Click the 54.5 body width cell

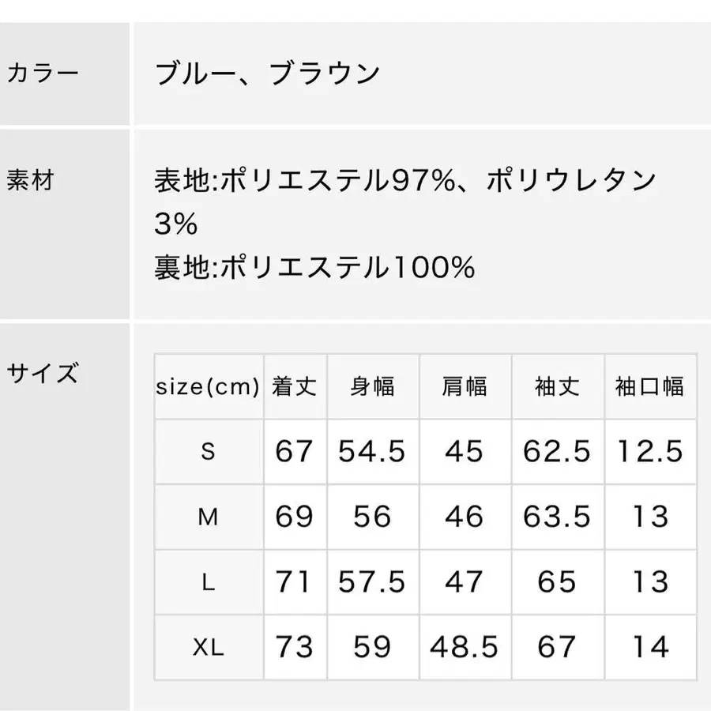coord(372,452)
